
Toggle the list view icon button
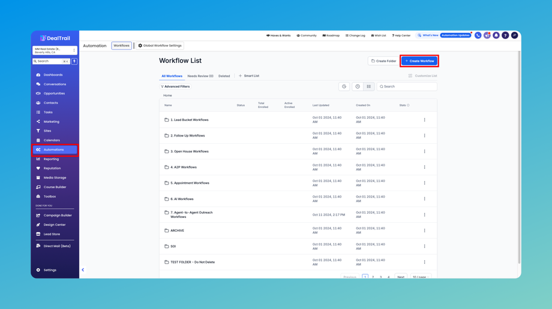click(x=369, y=86)
